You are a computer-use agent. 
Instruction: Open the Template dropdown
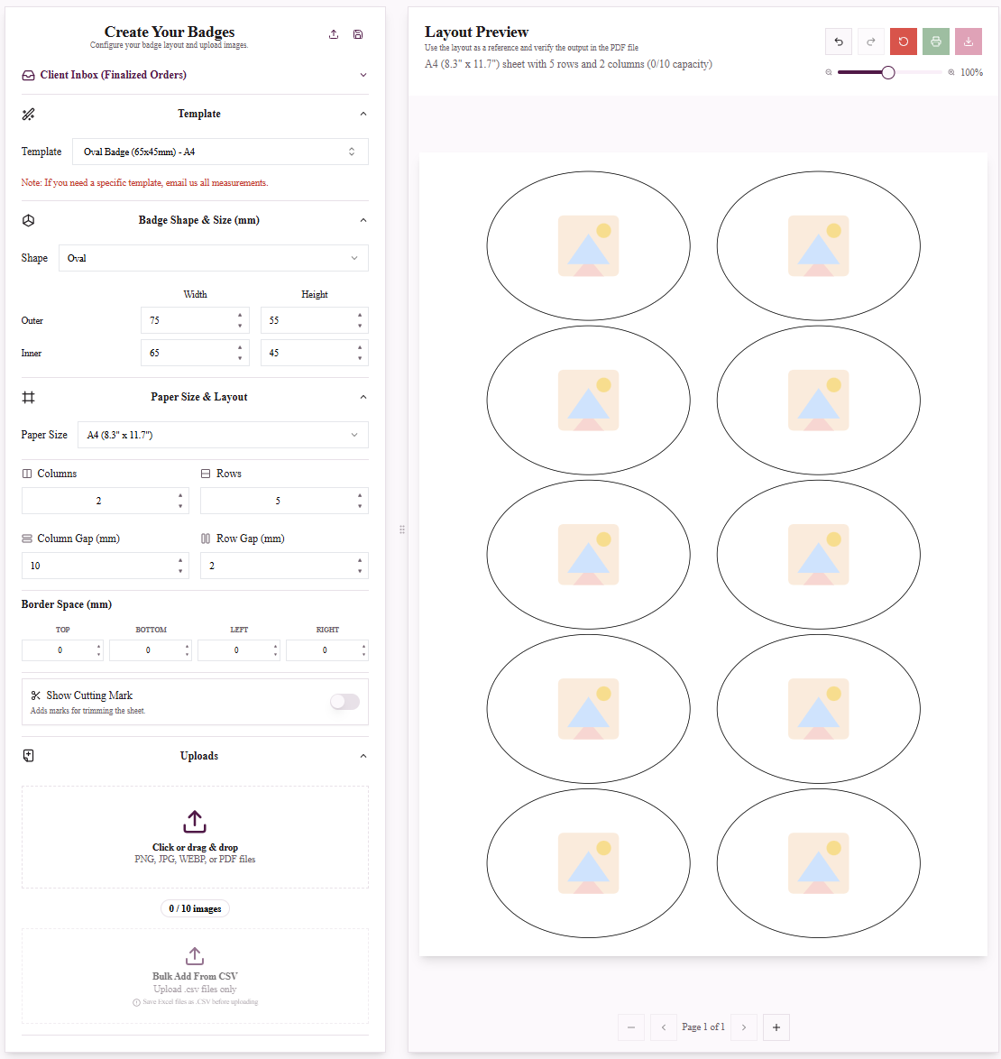pos(221,152)
